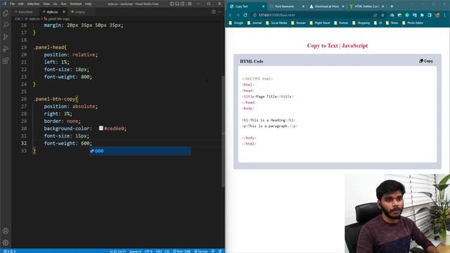This screenshot has width=450, height=253.
Task: Open the Run and Debug view
Action: [x=6, y=48]
